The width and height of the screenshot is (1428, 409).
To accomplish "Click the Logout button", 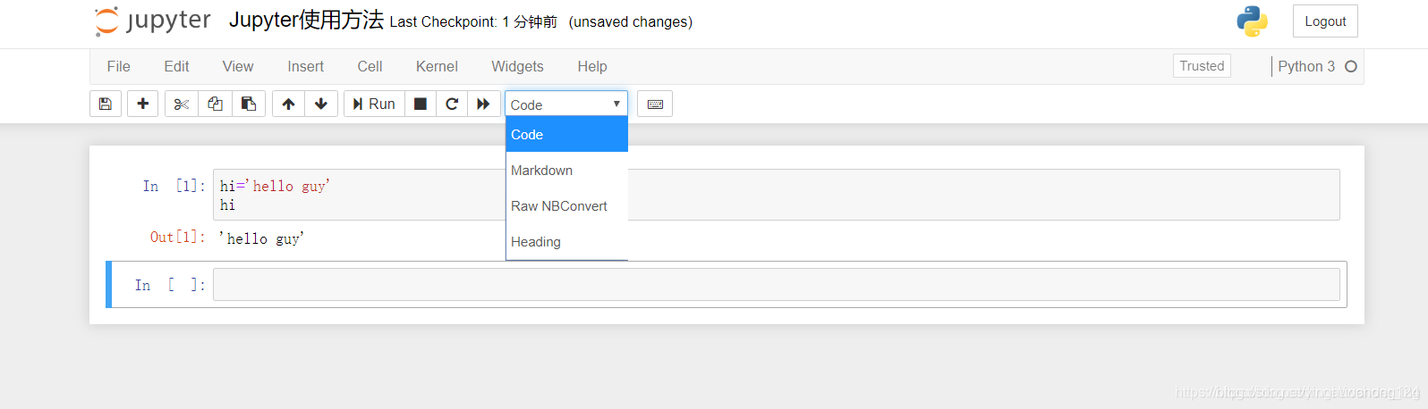I will (x=1325, y=21).
